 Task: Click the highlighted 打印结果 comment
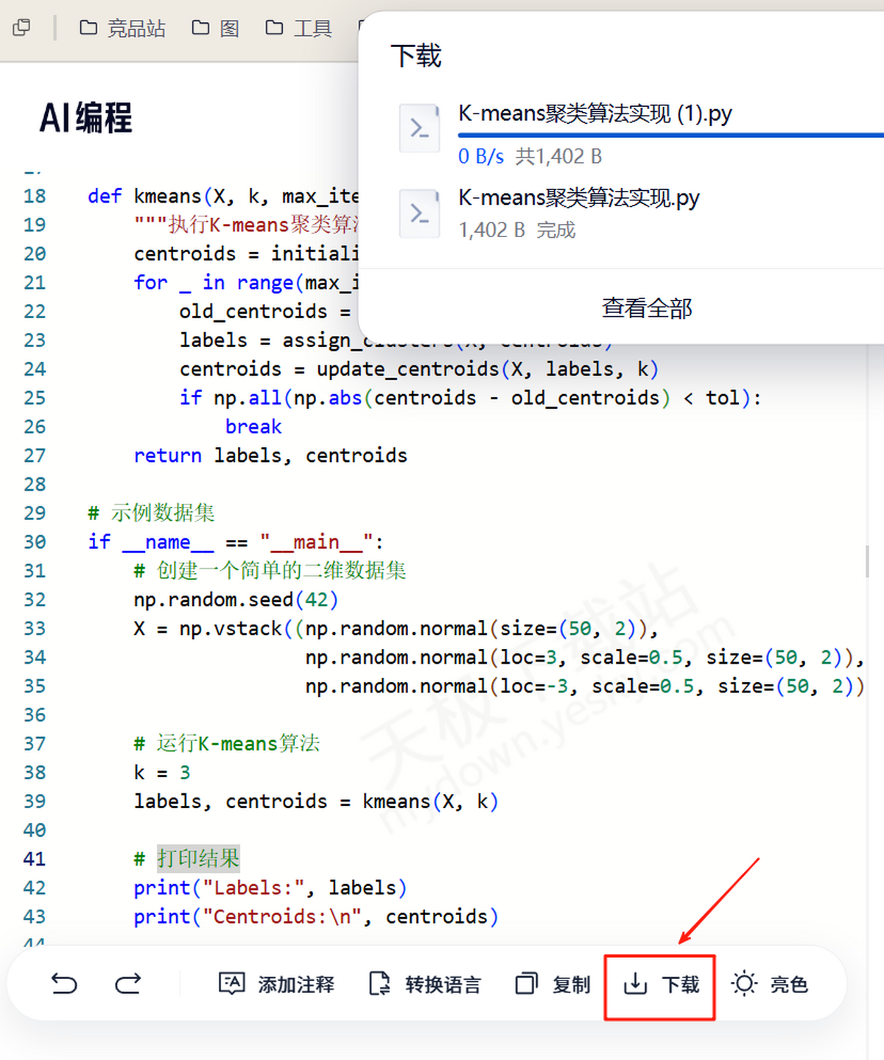[x=198, y=858]
